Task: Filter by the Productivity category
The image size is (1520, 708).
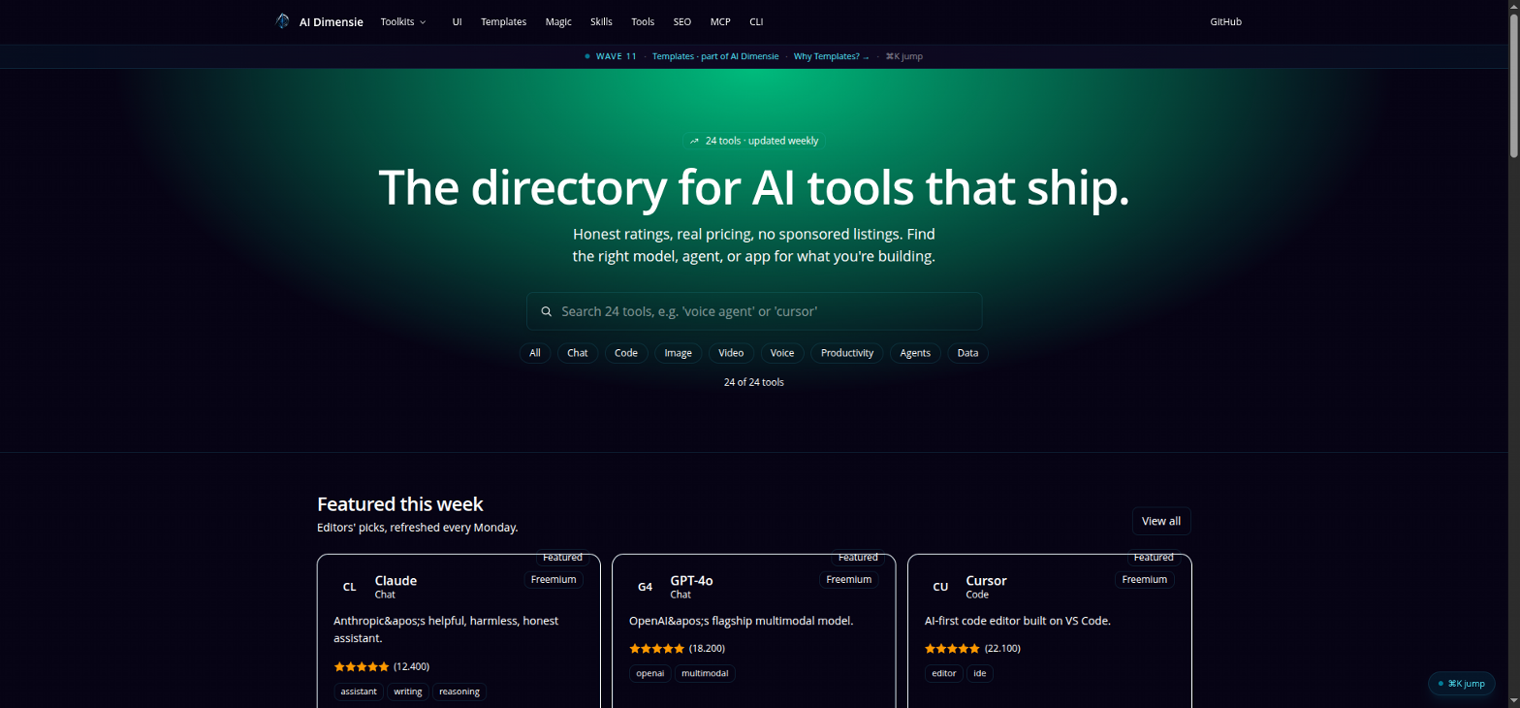Action: point(847,353)
